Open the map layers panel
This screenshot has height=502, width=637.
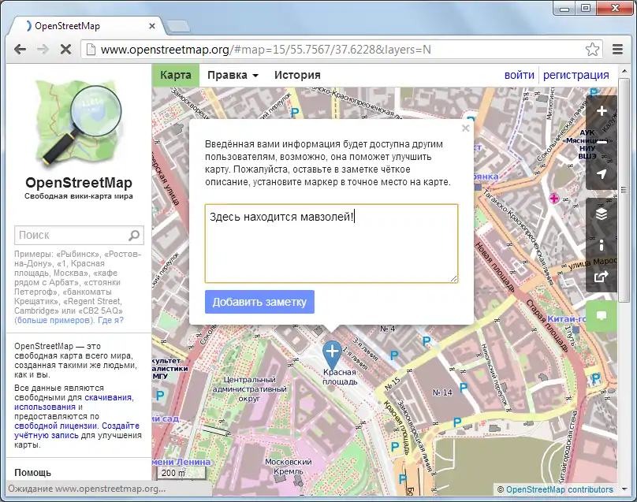pos(602,214)
